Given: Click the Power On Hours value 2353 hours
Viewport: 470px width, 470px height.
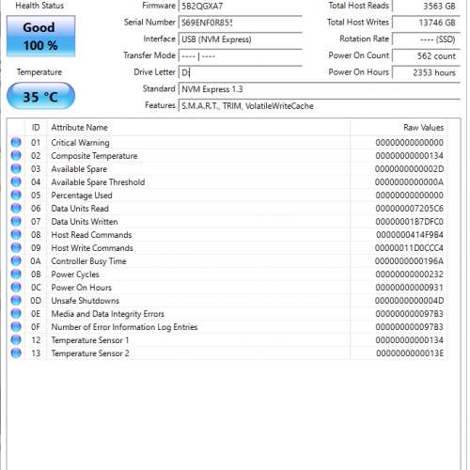Looking at the screenshot, I should pos(426,72).
